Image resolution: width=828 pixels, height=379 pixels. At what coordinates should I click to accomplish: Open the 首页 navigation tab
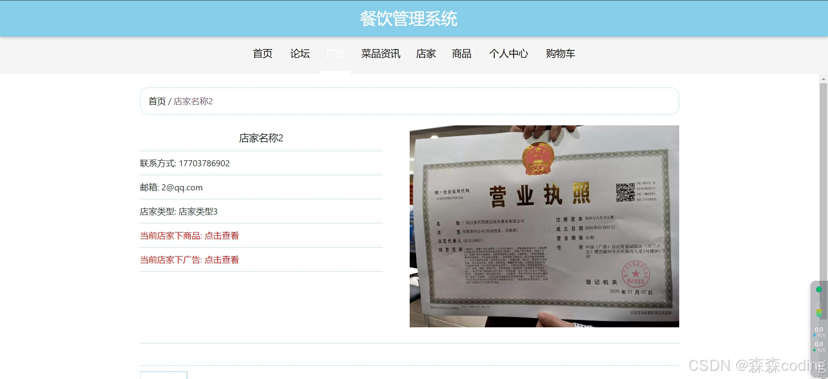263,53
